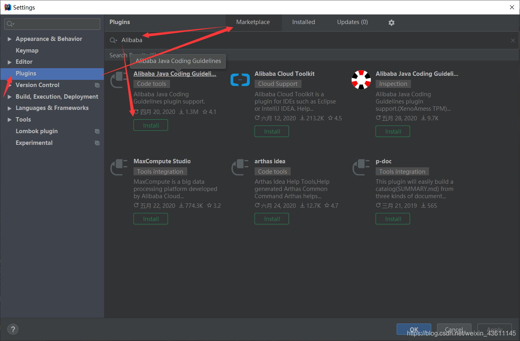Install the arthas idea plugin

click(272, 219)
